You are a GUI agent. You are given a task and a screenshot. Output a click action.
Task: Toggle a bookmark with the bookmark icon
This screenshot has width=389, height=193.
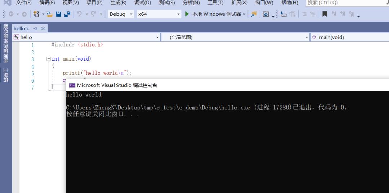325,14
